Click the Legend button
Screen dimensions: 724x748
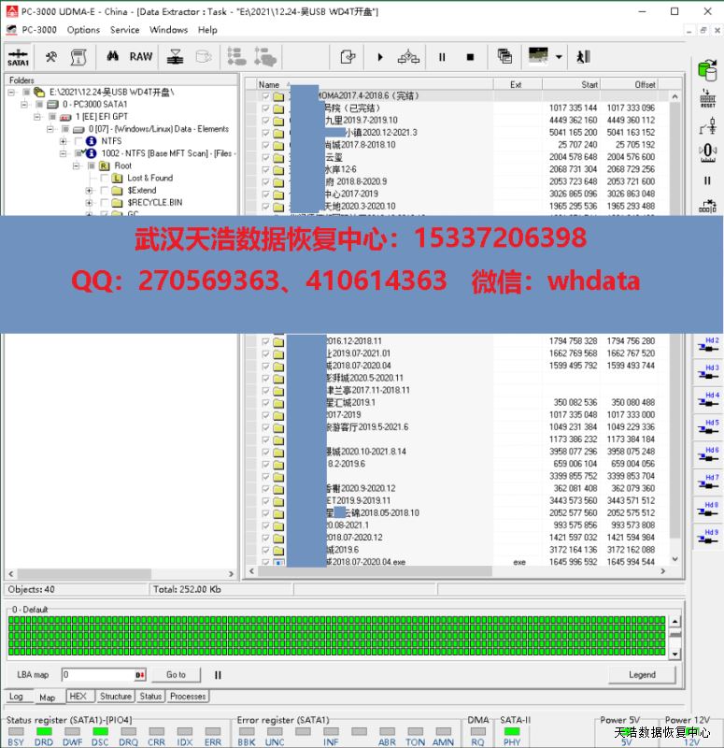point(642,674)
